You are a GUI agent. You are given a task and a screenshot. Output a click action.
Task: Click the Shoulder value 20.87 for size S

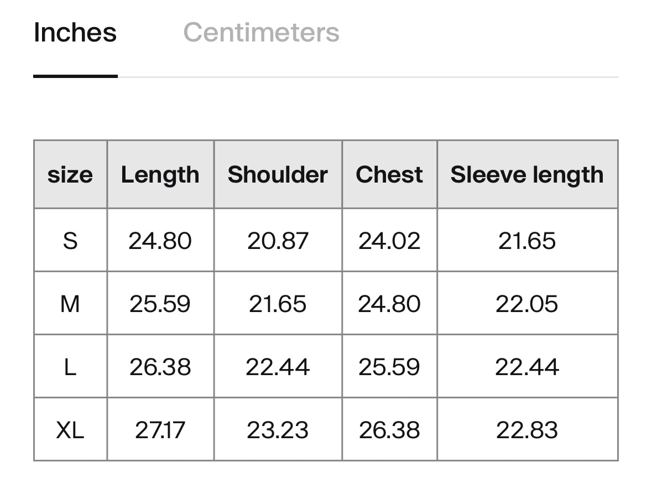(278, 241)
